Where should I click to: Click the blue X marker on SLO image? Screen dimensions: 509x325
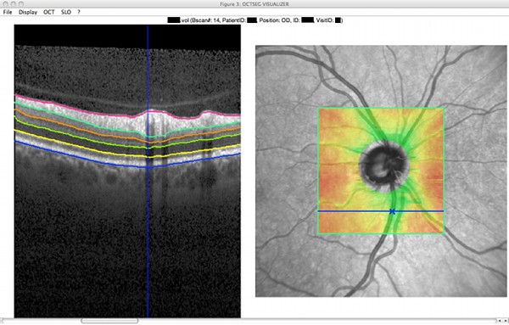coord(392,211)
